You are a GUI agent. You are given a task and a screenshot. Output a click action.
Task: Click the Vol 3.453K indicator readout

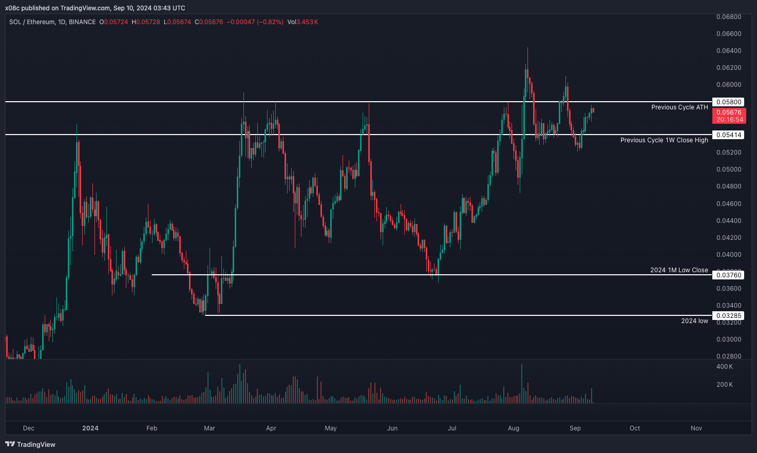click(x=303, y=22)
